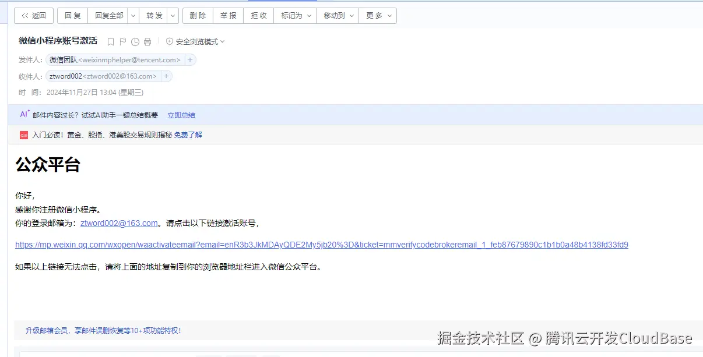The image size is (703, 357).
Task: Select the 微信团队 sender chip
Action: click(115, 60)
